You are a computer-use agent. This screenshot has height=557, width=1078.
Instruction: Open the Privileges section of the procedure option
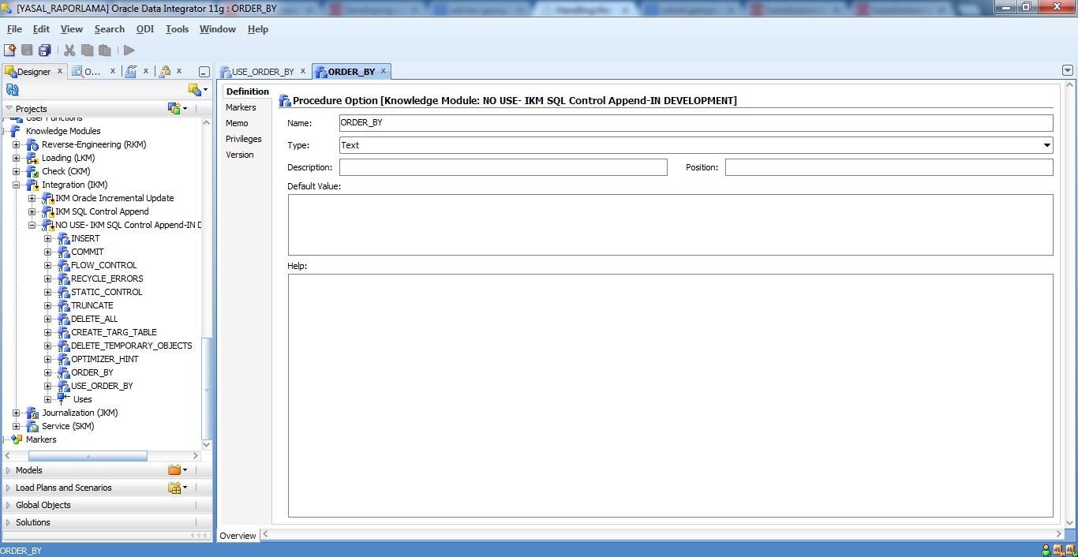click(x=244, y=139)
